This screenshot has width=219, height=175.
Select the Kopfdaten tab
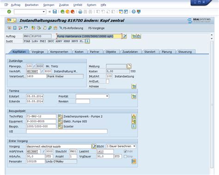pos(19,52)
